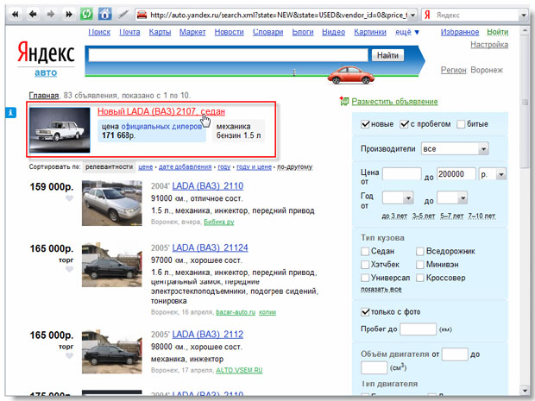The height and width of the screenshot is (401, 535).
Task: Favorite the 159 000р. listing heart
Action: click(x=69, y=198)
